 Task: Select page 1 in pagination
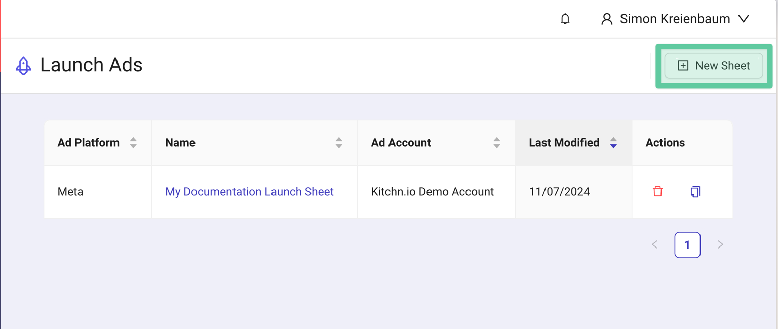(687, 245)
